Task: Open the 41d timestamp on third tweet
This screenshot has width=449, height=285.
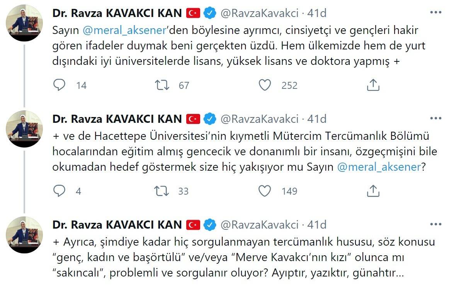Action: 317,224
